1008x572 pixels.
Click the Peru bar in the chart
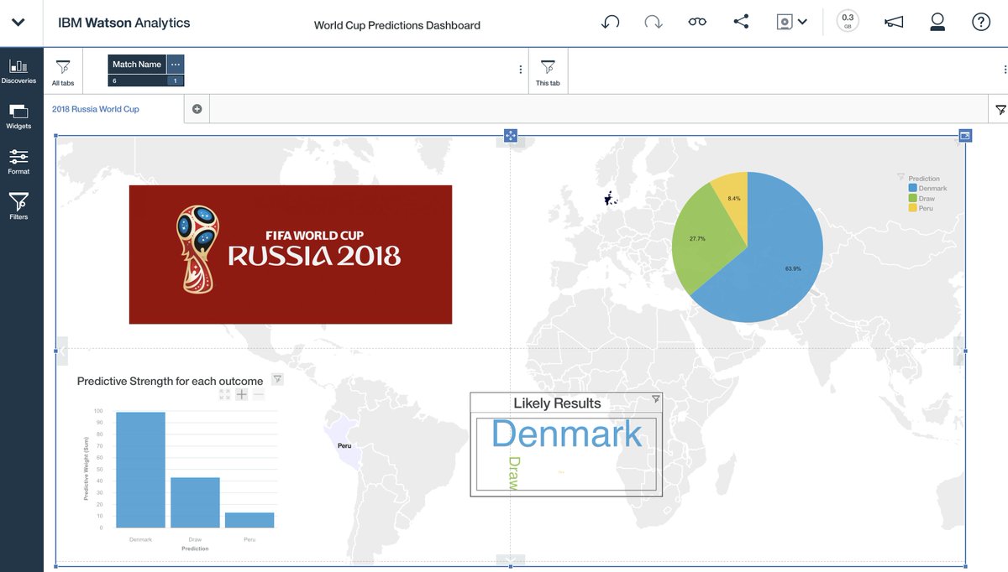point(249,520)
